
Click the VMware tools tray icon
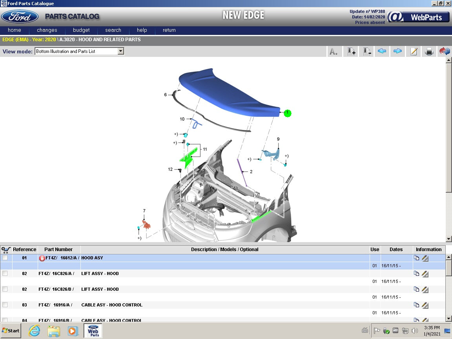click(395, 331)
